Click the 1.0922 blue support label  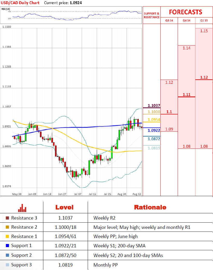pos(154,130)
